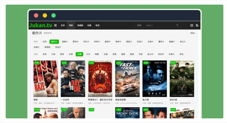The height and width of the screenshot is (123, 227).
Task: Open the hamburger menu next to logo
Action: pyautogui.click(x=56, y=25)
